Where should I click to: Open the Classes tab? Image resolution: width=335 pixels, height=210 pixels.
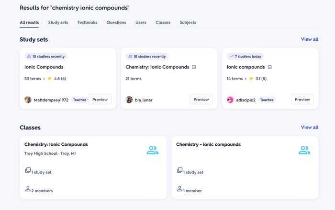pos(163,23)
